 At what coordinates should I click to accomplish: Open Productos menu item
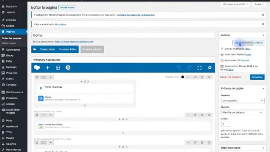(x=12, y=98)
